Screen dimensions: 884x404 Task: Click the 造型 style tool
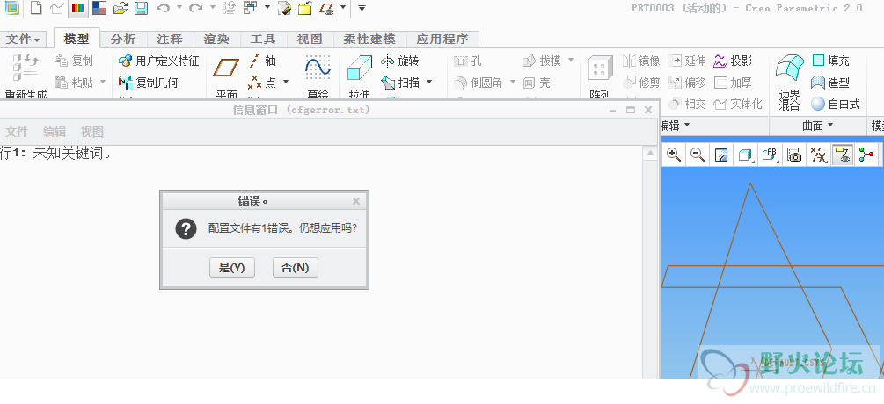click(x=831, y=83)
